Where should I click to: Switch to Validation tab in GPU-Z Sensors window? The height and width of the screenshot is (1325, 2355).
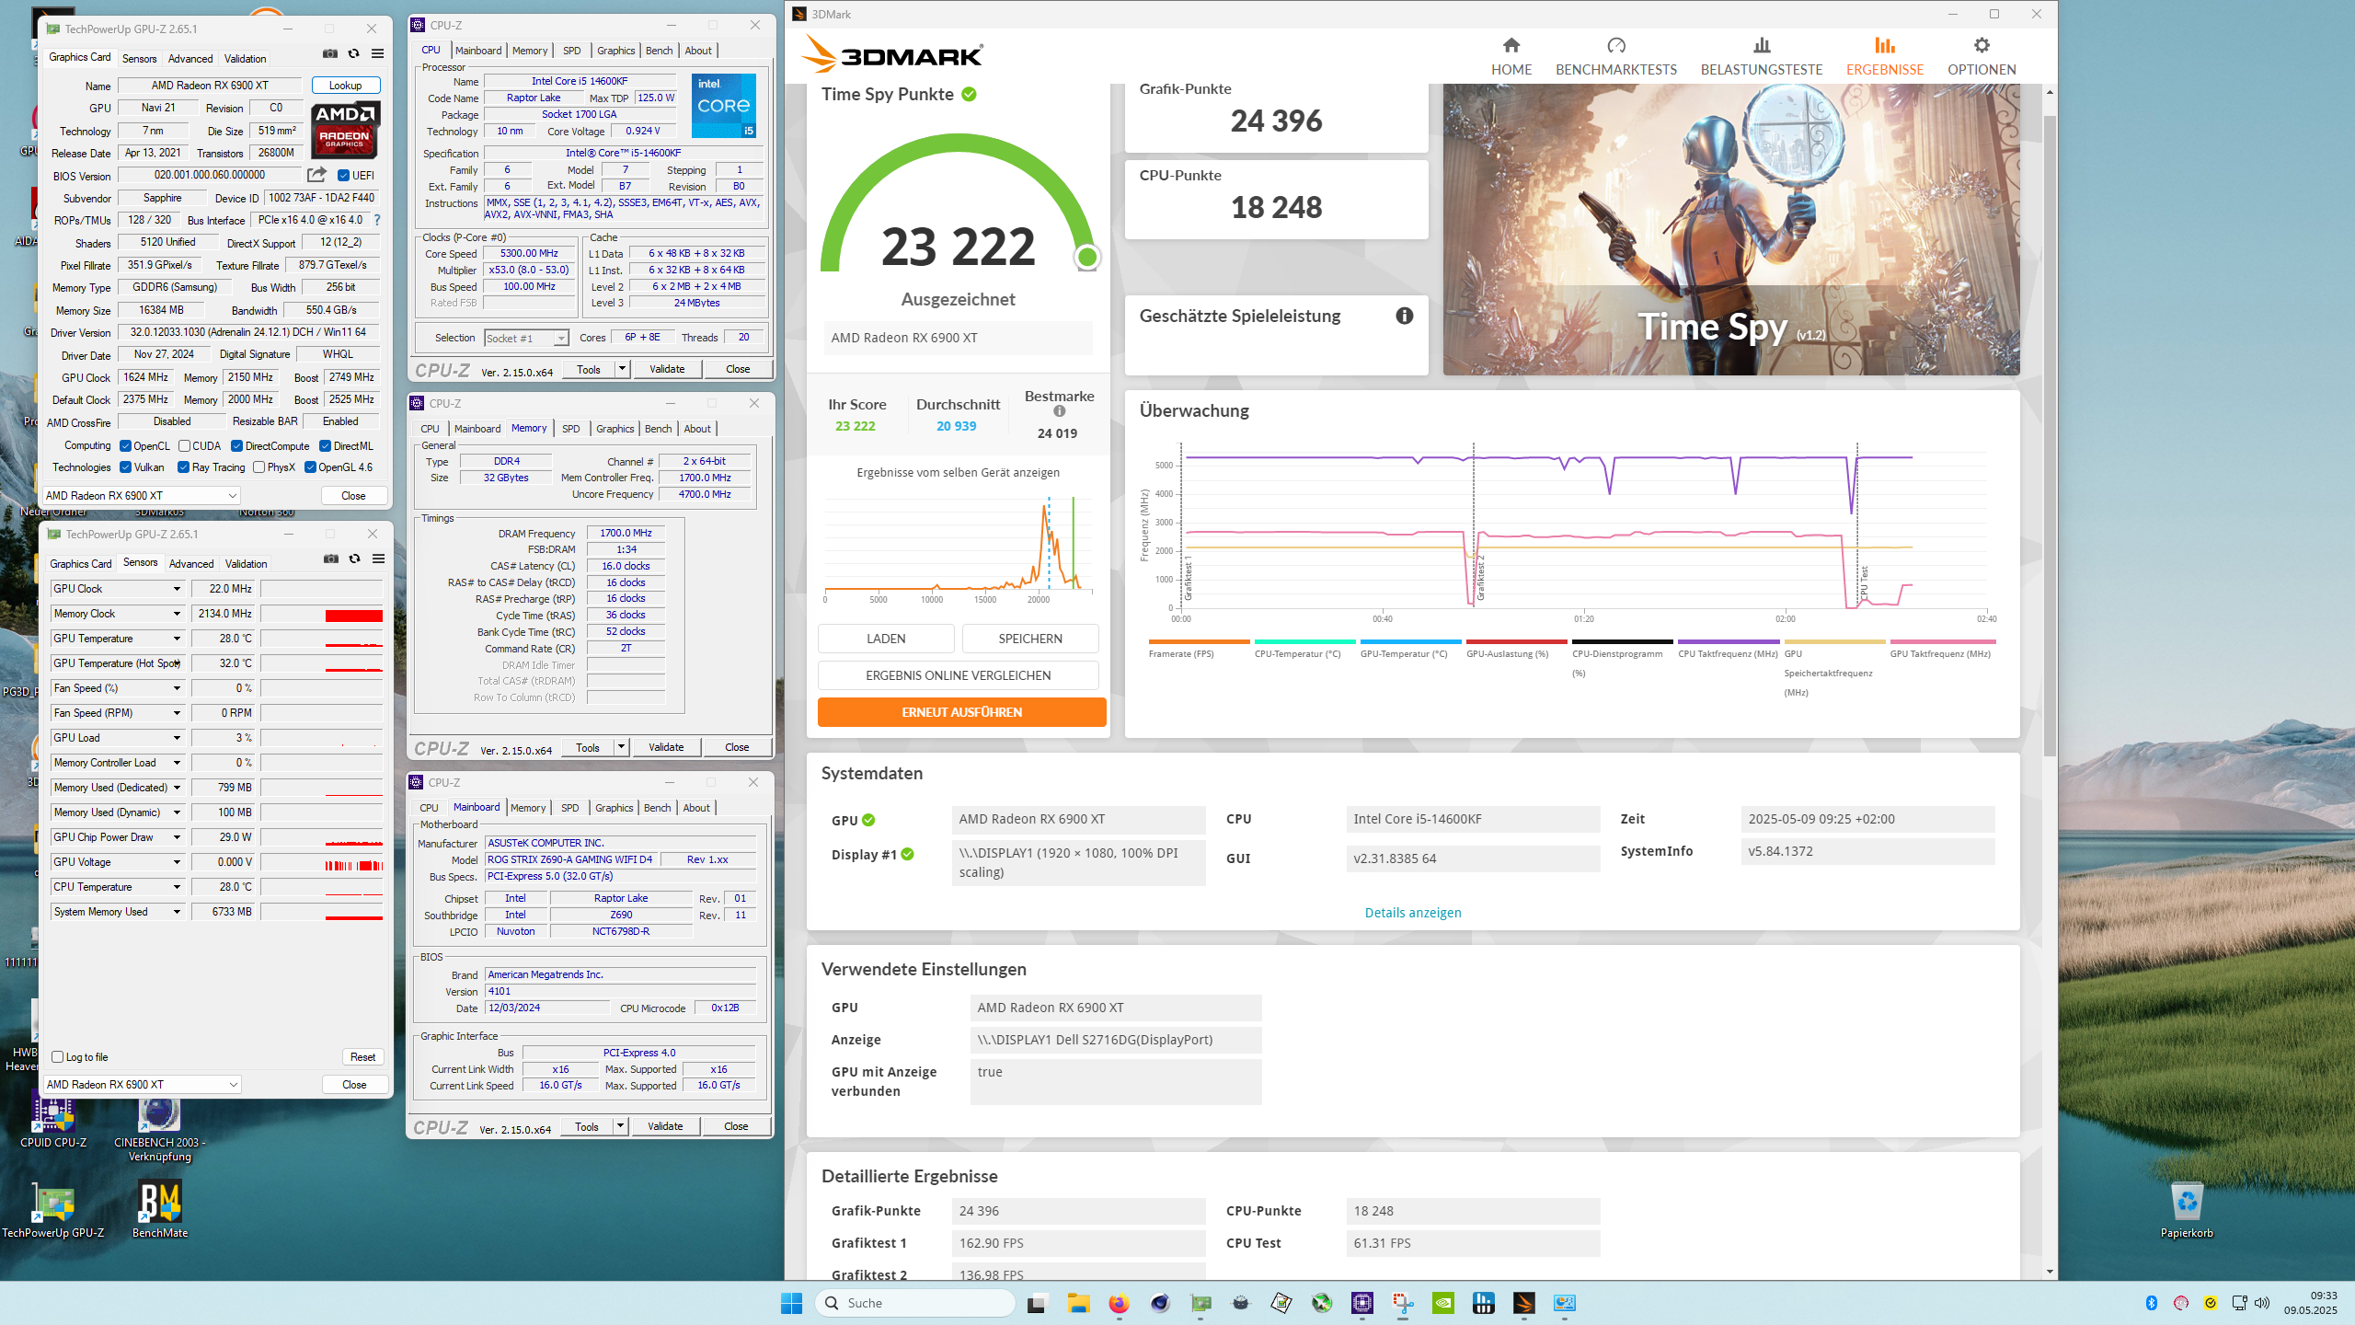click(247, 563)
